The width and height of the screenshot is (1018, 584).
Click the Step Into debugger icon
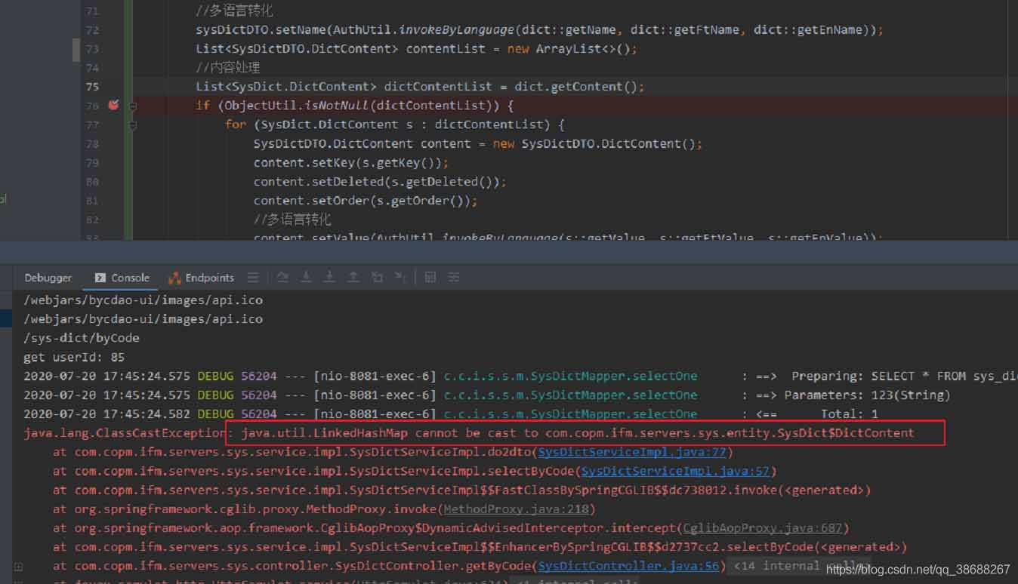(x=306, y=278)
